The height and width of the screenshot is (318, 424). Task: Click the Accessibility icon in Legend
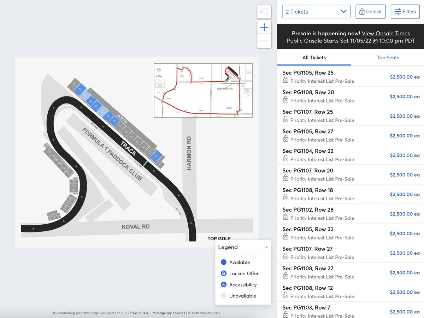coord(223,284)
